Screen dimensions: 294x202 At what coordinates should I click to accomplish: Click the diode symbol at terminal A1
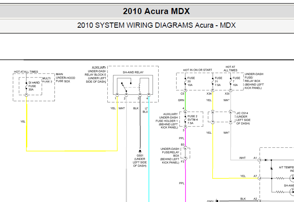coord(266,160)
